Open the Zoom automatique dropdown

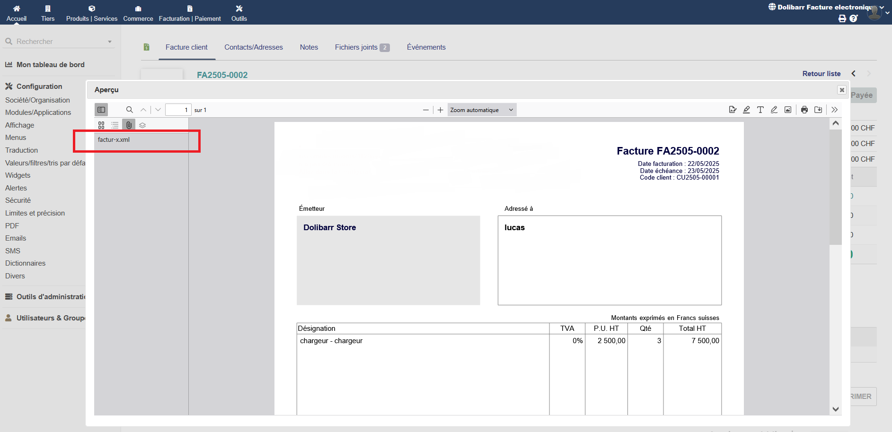tap(481, 110)
